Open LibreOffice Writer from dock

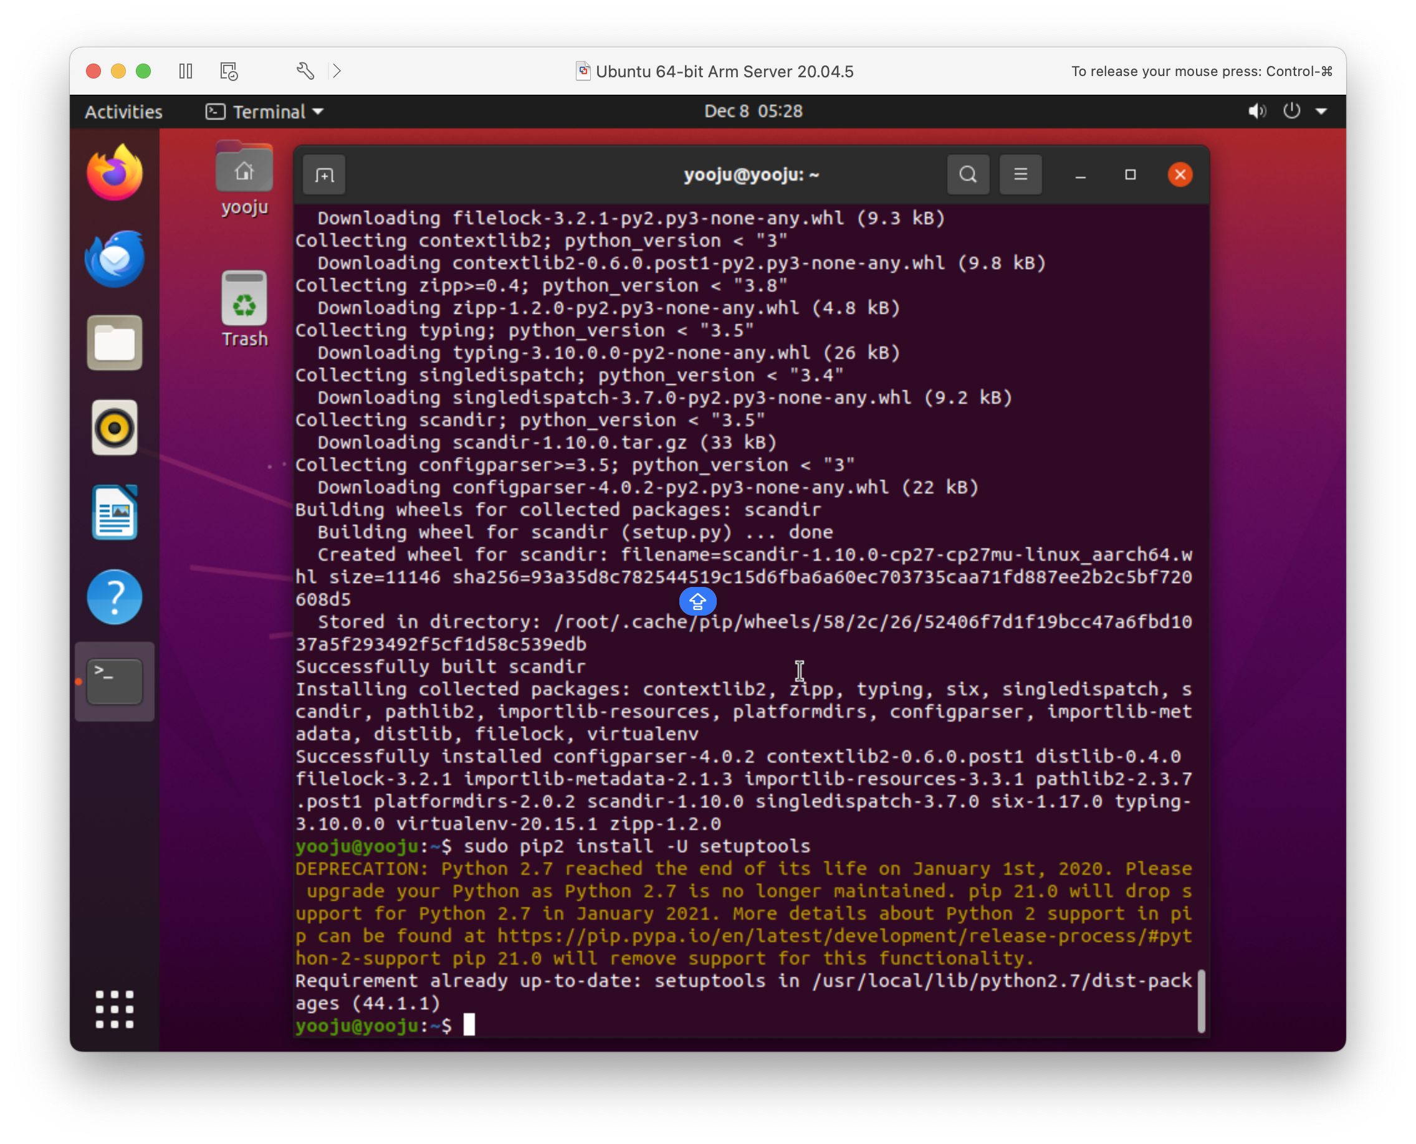click(115, 512)
